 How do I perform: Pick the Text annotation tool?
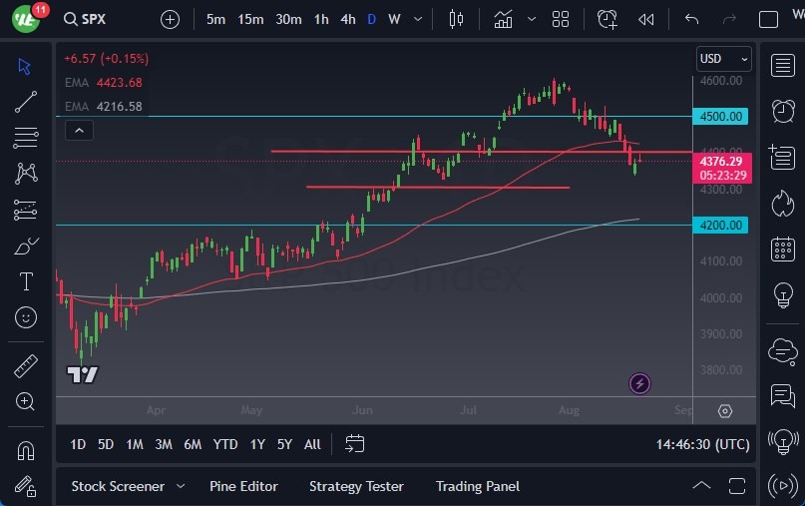point(26,281)
